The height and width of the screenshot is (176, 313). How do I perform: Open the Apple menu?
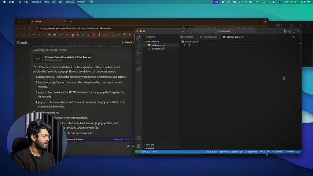click(4, 2)
